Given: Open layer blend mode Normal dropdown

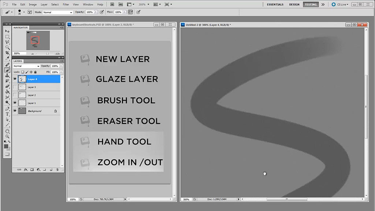Looking at the screenshot, I should [26, 66].
